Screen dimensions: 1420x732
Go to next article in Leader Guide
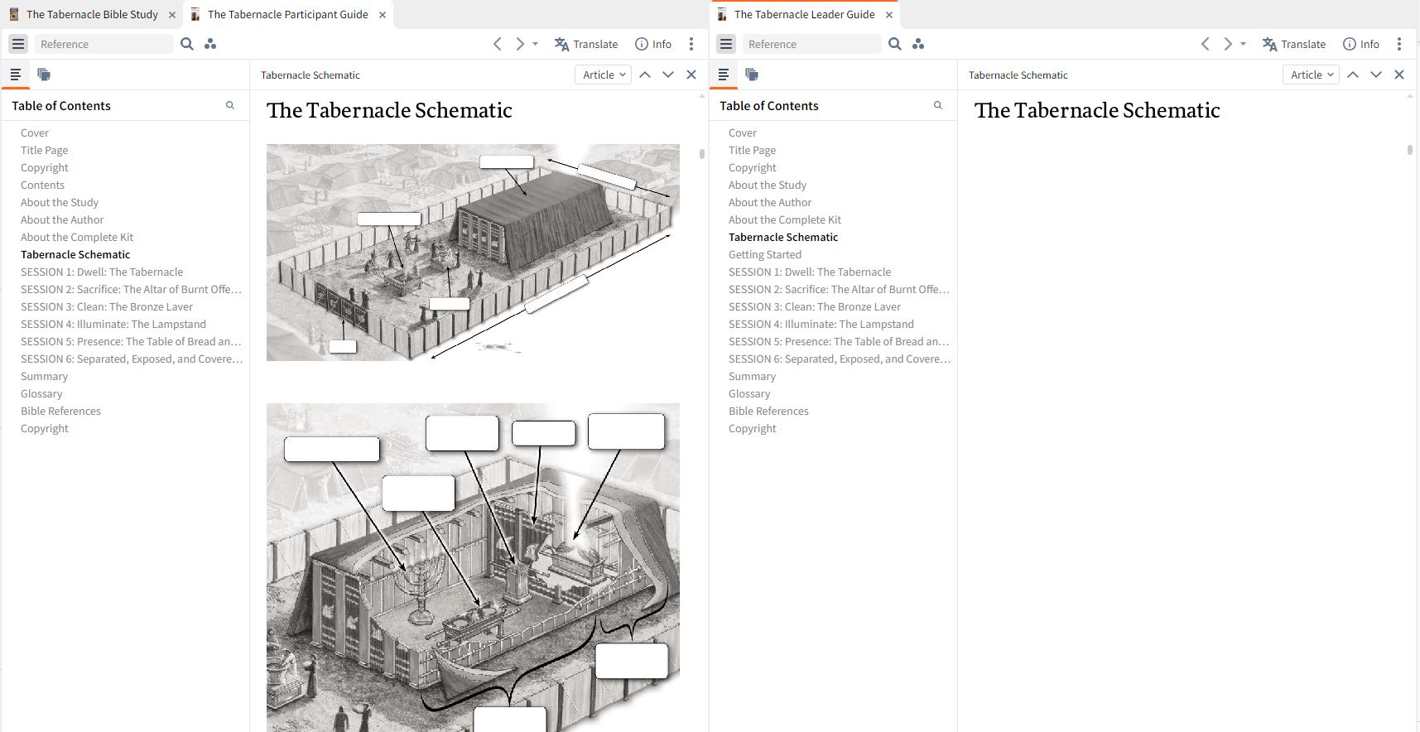(x=1376, y=75)
